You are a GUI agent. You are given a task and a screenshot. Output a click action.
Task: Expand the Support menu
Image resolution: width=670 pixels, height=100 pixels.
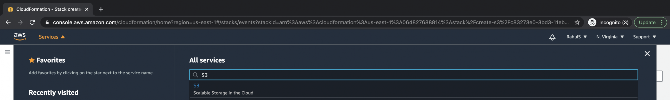coord(644,37)
